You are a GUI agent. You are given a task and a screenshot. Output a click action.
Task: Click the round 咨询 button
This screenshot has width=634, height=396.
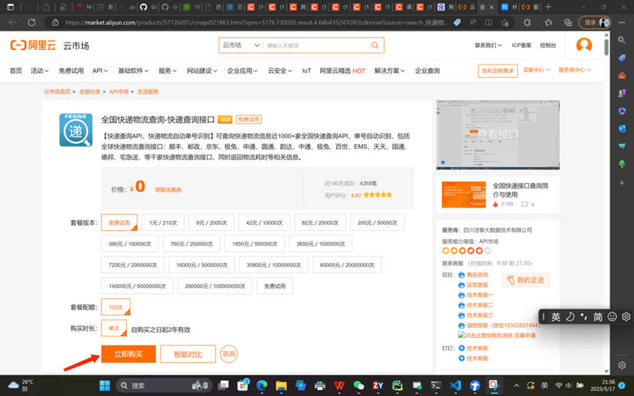[229, 354]
